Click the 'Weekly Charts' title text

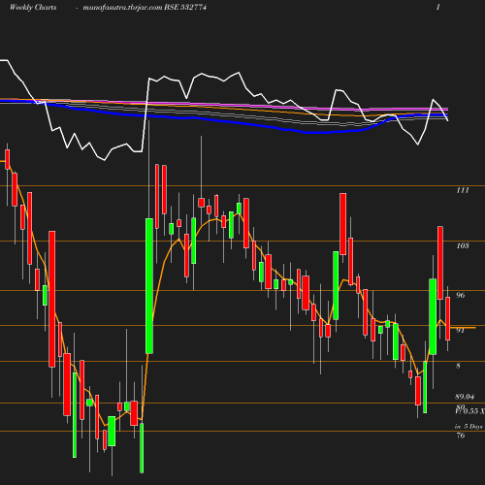coord(33,7)
